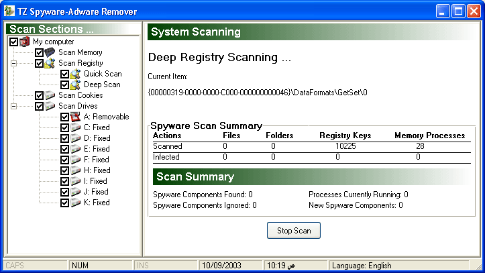Click the TZ Spyware-Adware Remover title bar icon

pyautogui.click(x=9, y=11)
